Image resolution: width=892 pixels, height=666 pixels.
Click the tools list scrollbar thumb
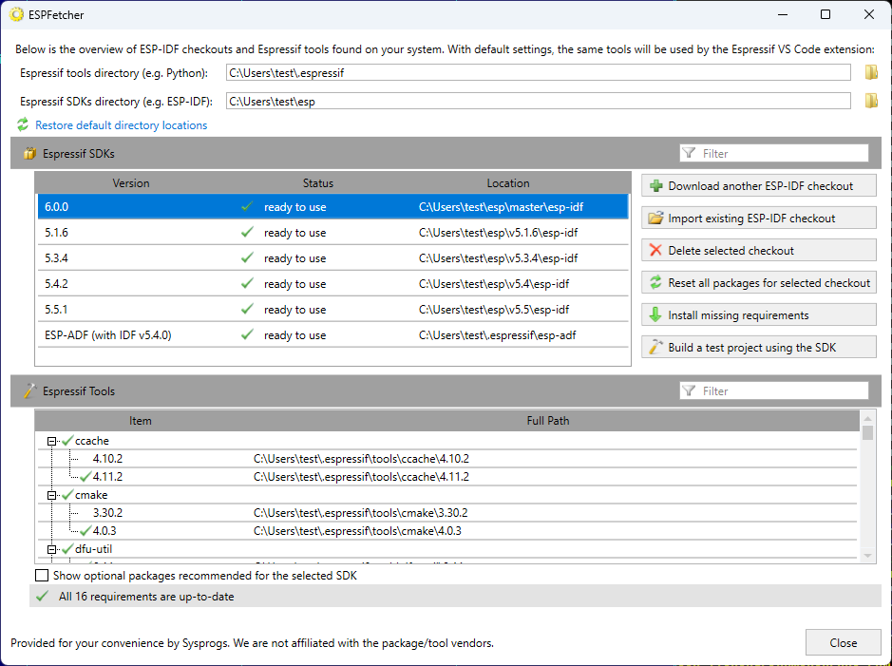867,433
